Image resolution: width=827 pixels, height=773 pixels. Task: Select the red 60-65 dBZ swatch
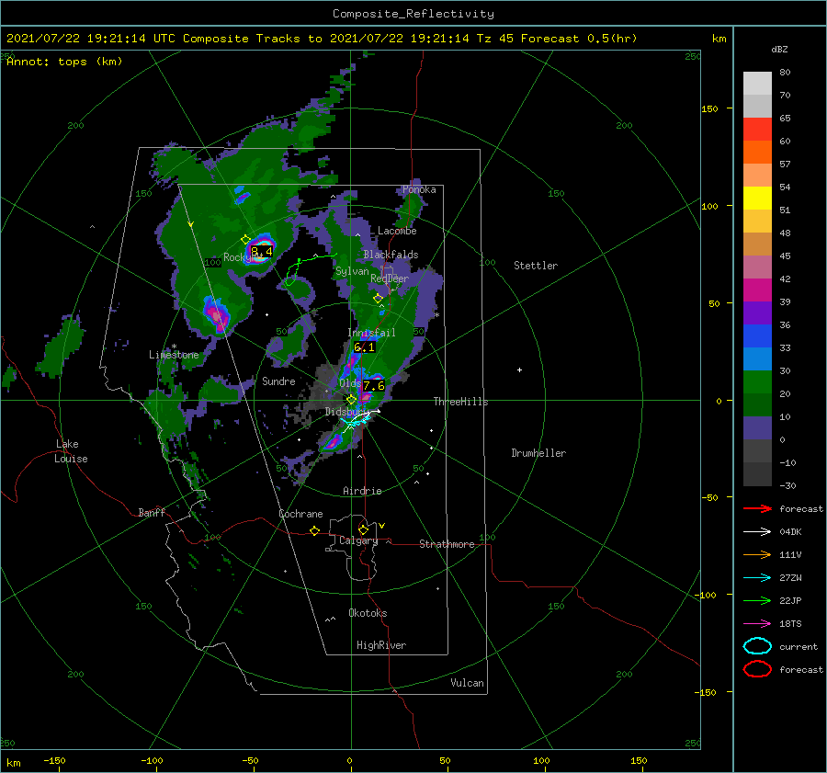pyautogui.click(x=757, y=130)
